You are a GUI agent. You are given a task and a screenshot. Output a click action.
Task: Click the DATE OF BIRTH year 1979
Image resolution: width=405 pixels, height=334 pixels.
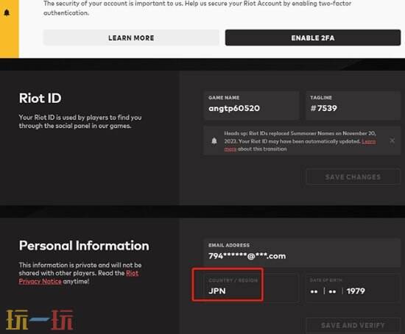tap(356, 291)
